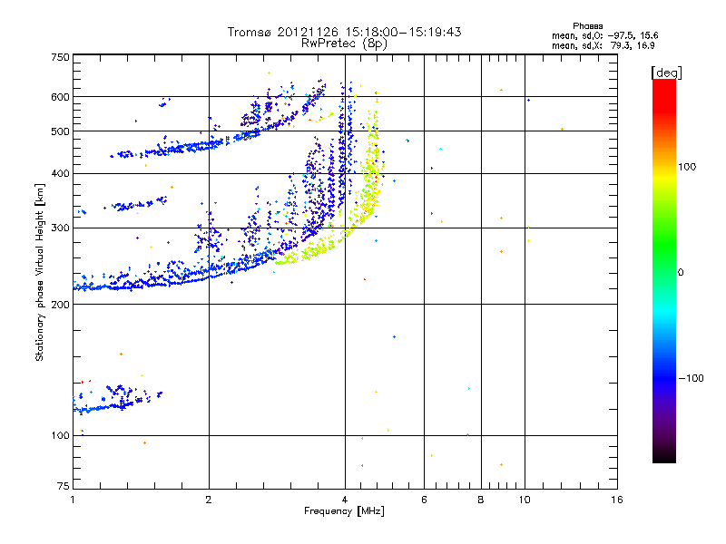Click the 'Phases' header text
726x544 pixels.
[x=587, y=26]
